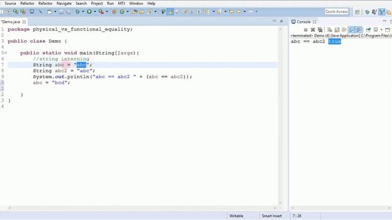
Task: Click the Pin Console icon
Action: tap(368, 30)
